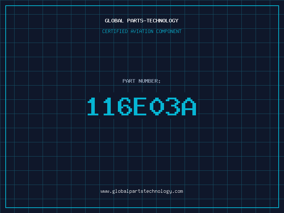Image resolution: width=284 pixels, height=213 pixels.
Task: Open the www.globalpartstechnology.com link
Action: point(142,191)
